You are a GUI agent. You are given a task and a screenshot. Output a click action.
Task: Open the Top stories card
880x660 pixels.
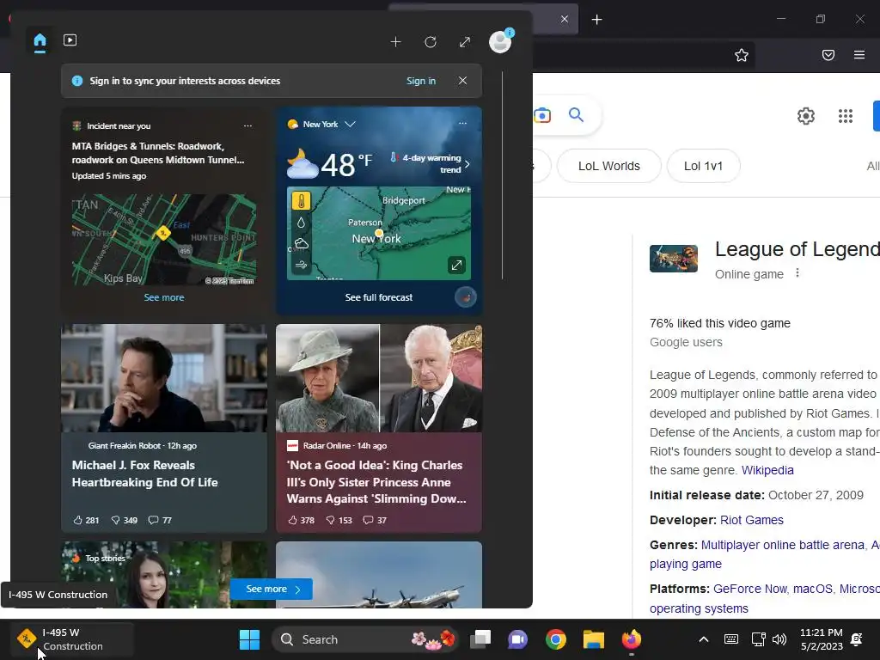[164, 575]
